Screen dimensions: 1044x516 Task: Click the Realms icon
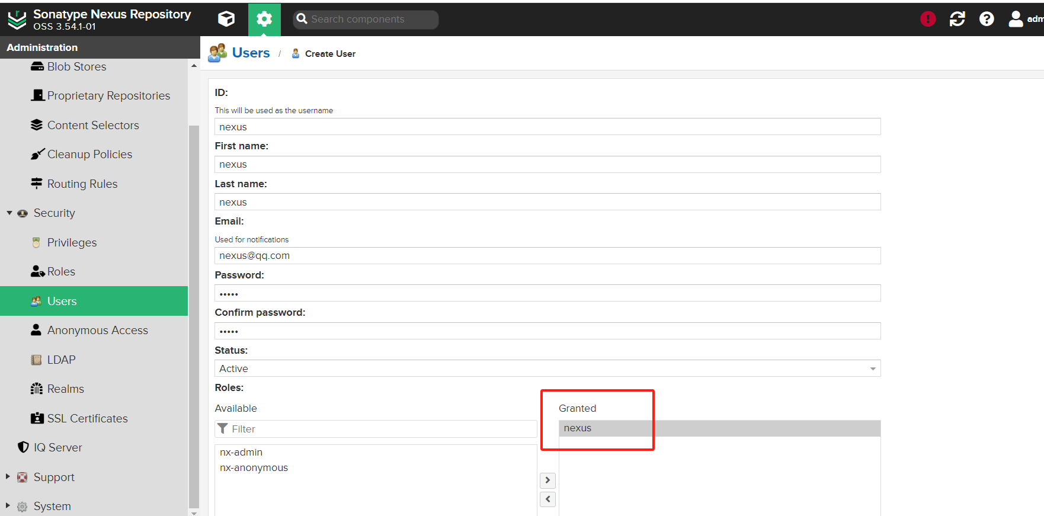point(37,389)
